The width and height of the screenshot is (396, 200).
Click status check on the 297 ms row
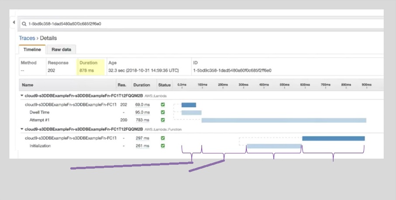(163, 138)
